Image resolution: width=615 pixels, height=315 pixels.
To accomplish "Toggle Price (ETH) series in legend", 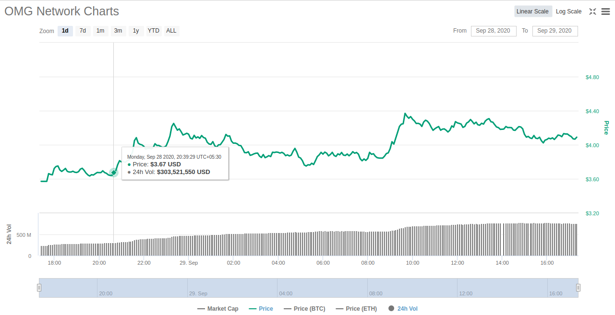I will (356, 309).
